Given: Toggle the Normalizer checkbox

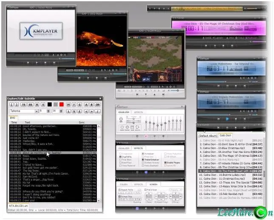Looking at the screenshot, I should point(143,154).
